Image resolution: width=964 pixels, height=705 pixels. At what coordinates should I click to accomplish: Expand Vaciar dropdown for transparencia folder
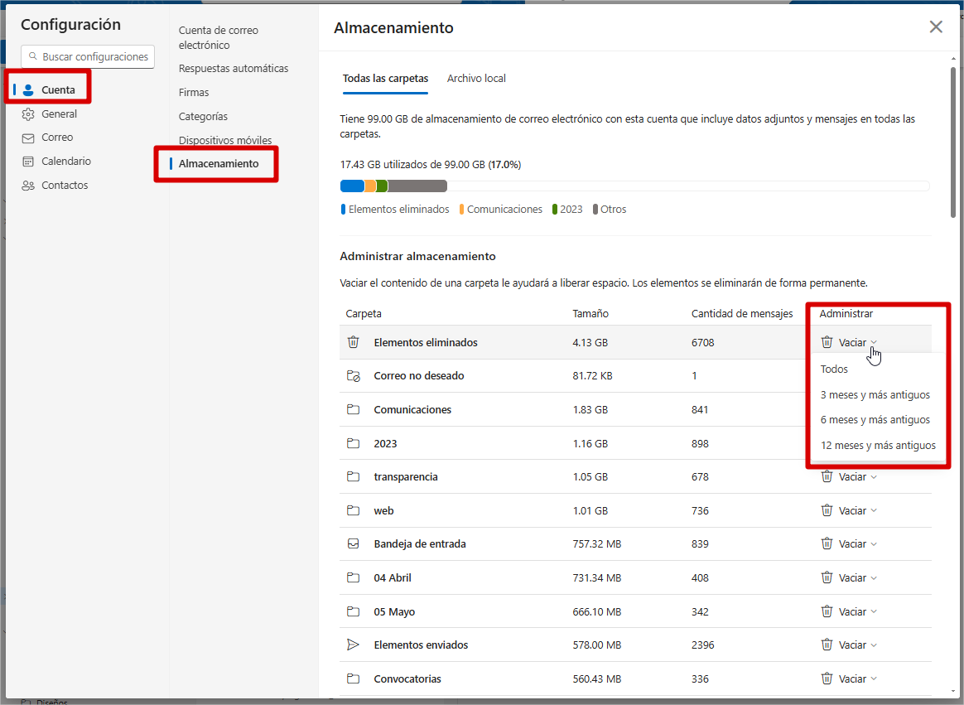[x=874, y=477]
